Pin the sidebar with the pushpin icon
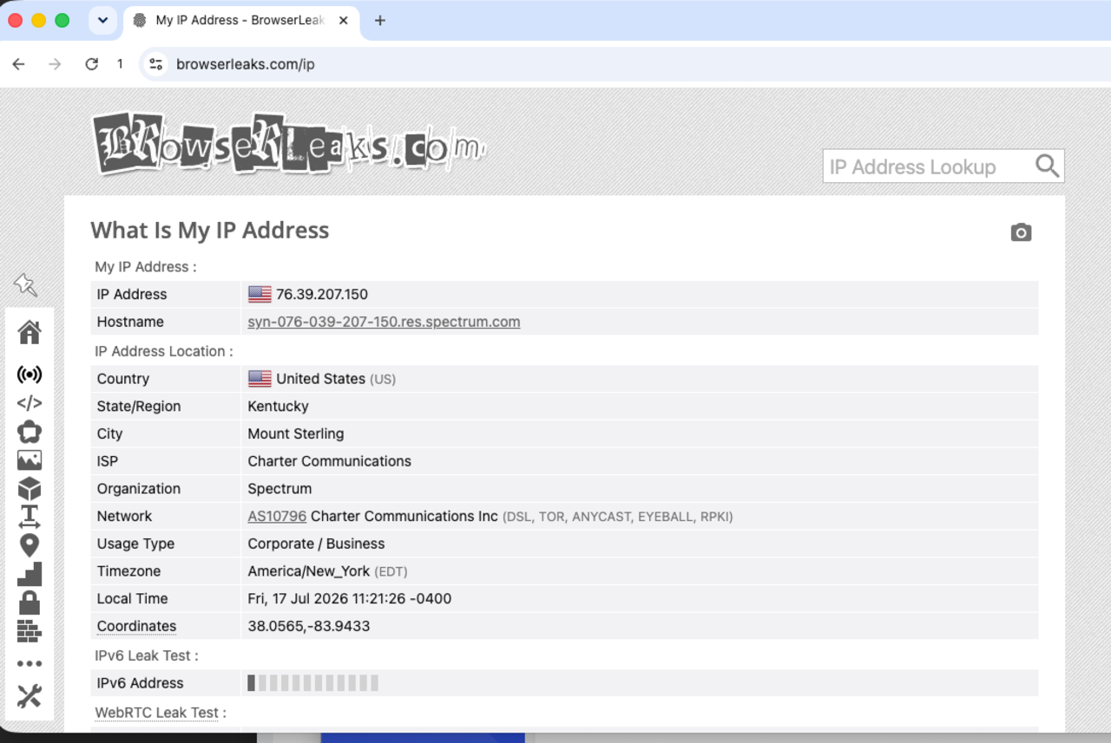1111x743 pixels. click(x=25, y=284)
